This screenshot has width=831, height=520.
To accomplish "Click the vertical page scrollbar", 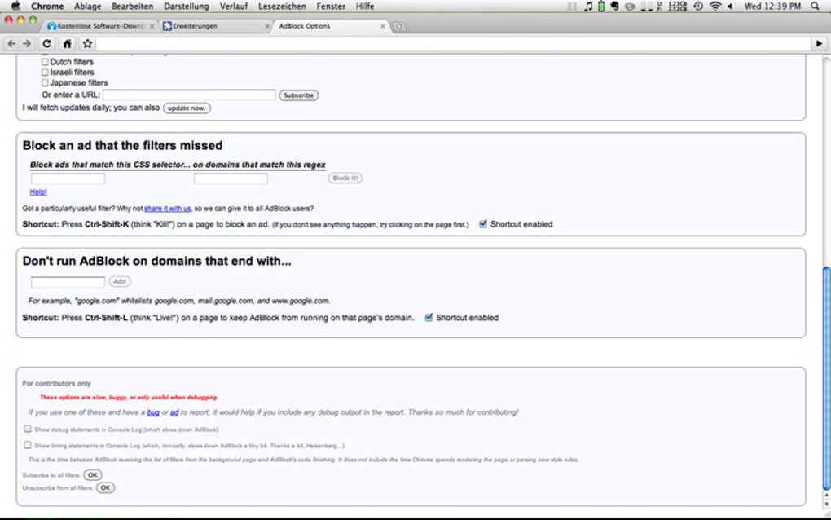I will (826, 379).
